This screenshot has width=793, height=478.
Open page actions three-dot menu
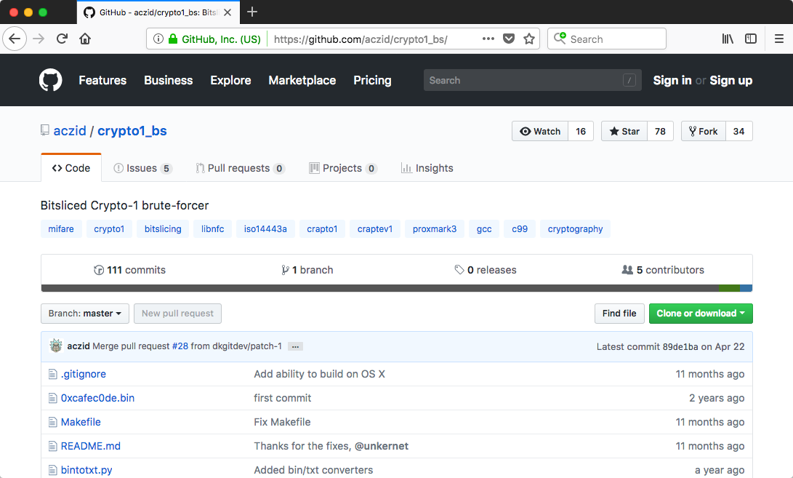point(488,39)
